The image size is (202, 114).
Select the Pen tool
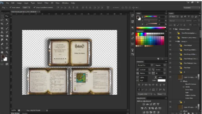point(2,44)
